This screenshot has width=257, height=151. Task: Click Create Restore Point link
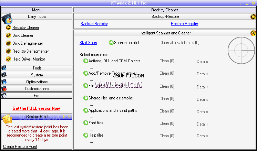pyautogui.click(x=20, y=147)
